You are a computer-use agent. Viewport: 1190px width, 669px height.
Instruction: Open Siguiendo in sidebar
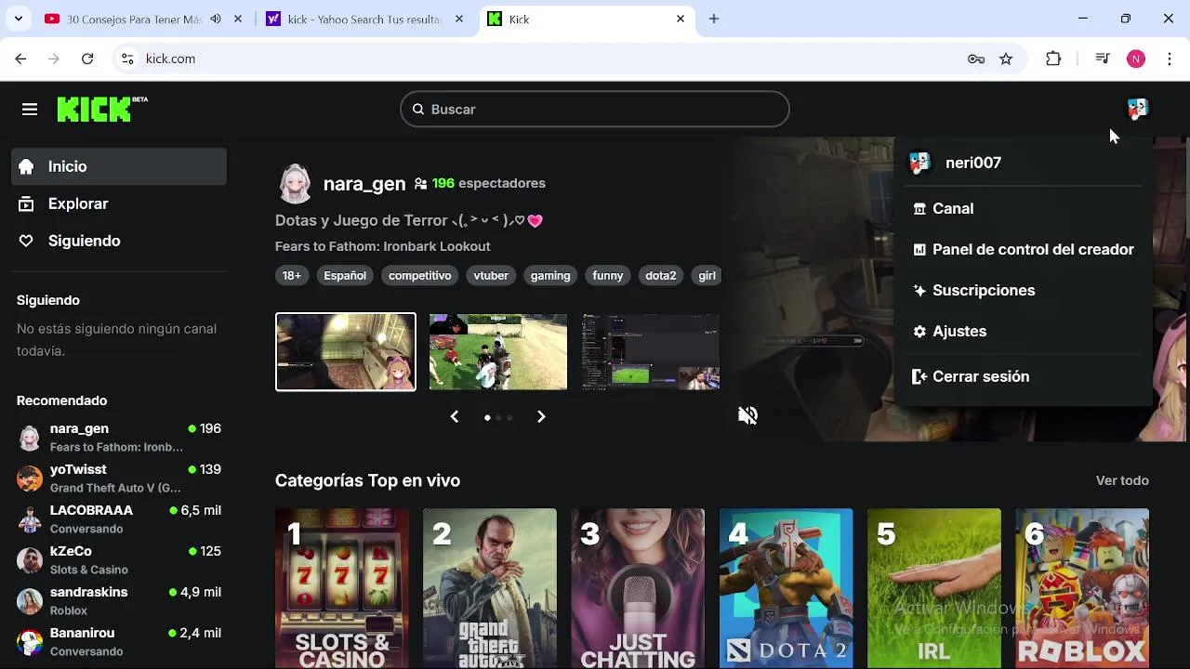click(119, 241)
